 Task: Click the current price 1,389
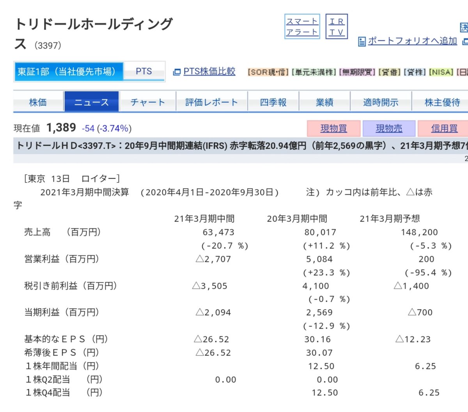click(61, 127)
